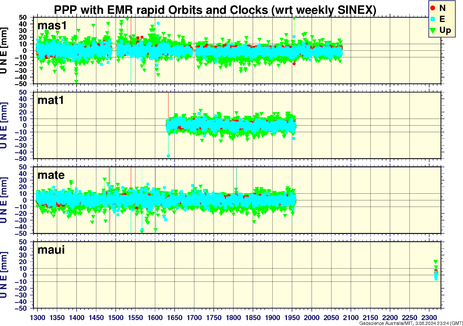Select the 'mate' station label
The image size is (463, 326).
pos(51,175)
